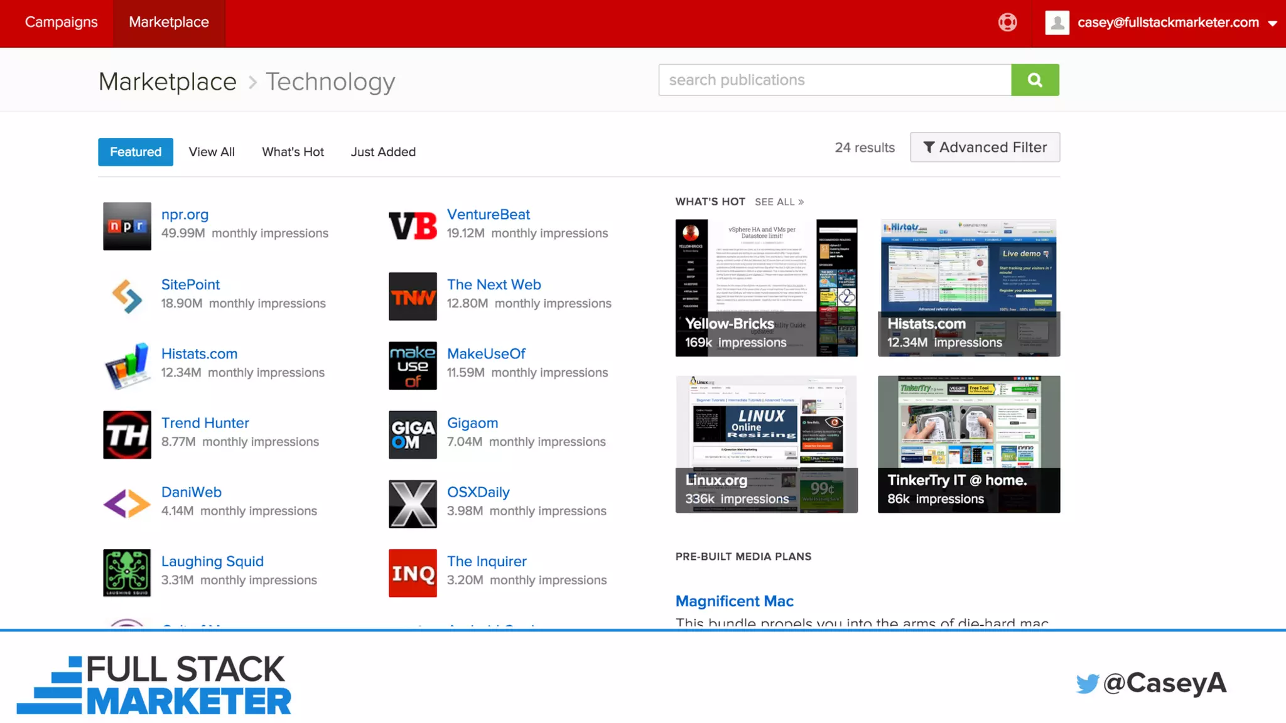This screenshot has width=1286, height=723.
Task: Open the help lifebuoy icon
Action: click(1007, 23)
